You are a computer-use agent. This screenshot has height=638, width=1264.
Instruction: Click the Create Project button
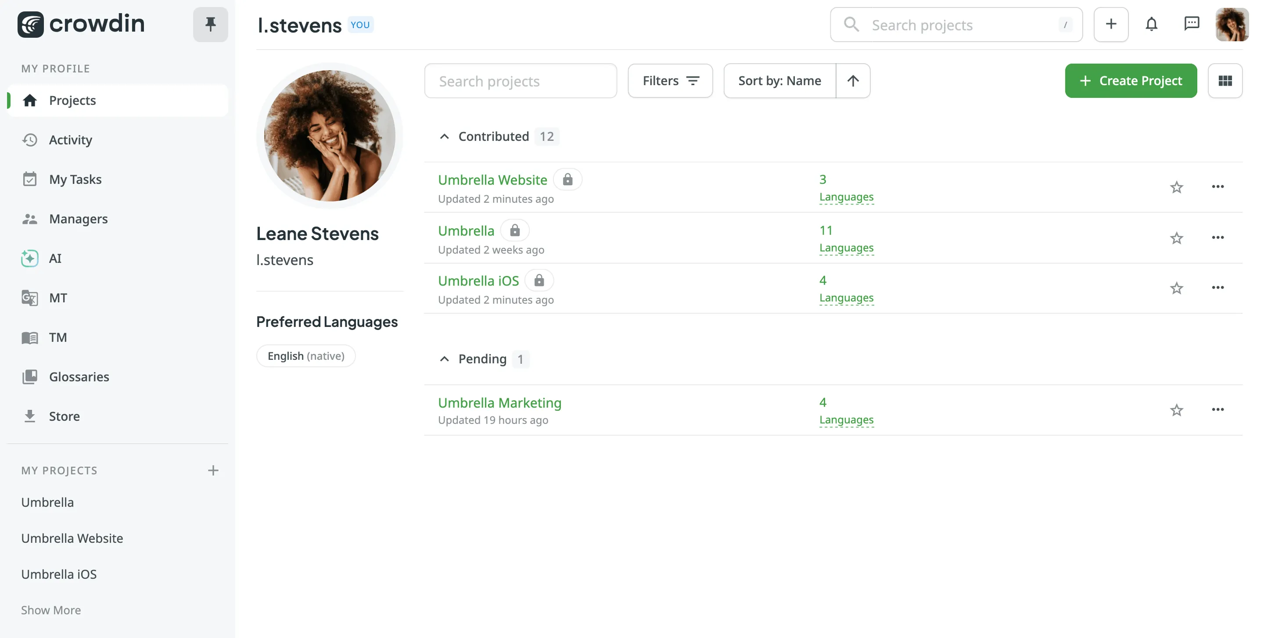point(1131,80)
